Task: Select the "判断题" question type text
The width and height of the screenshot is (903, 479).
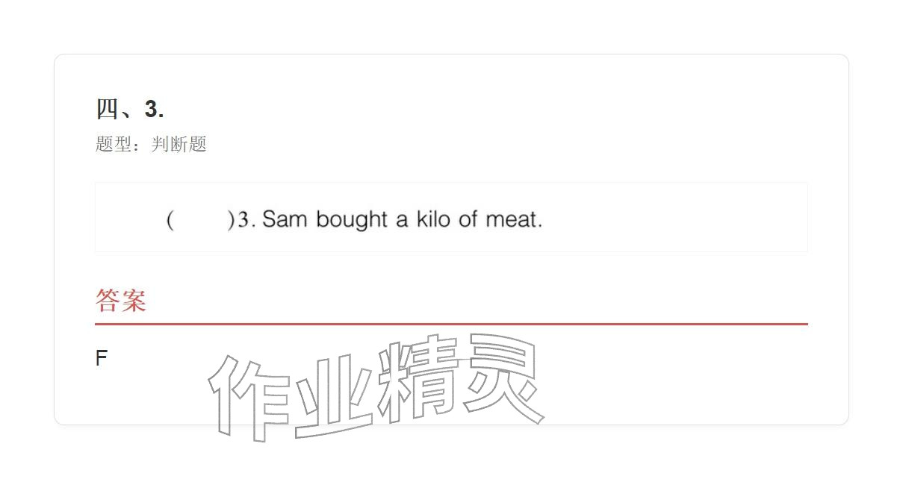Action: tap(179, 144)
